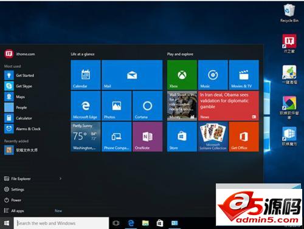This screenshot has width=304, height=229.
Task: Click the Windows Start button
Action: pos(7,223)
